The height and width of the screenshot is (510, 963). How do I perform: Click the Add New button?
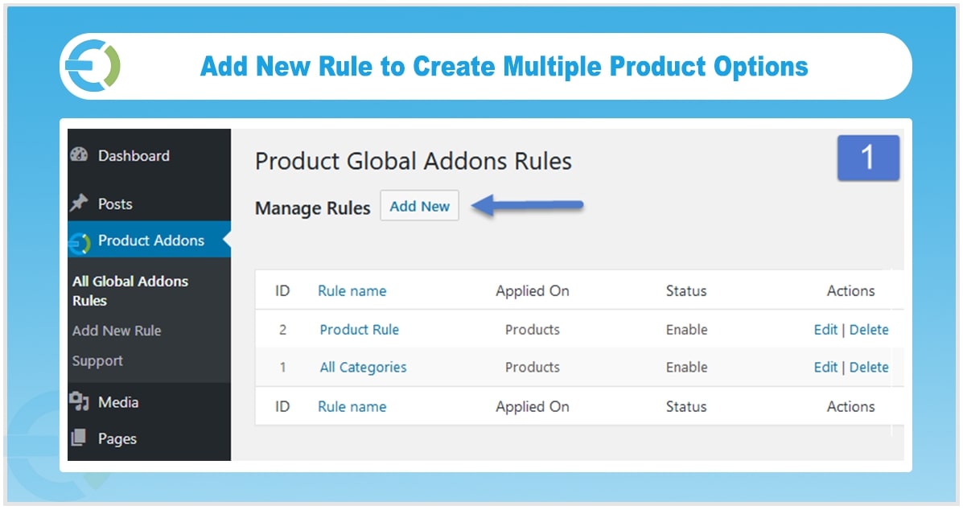tap(419, 206)
